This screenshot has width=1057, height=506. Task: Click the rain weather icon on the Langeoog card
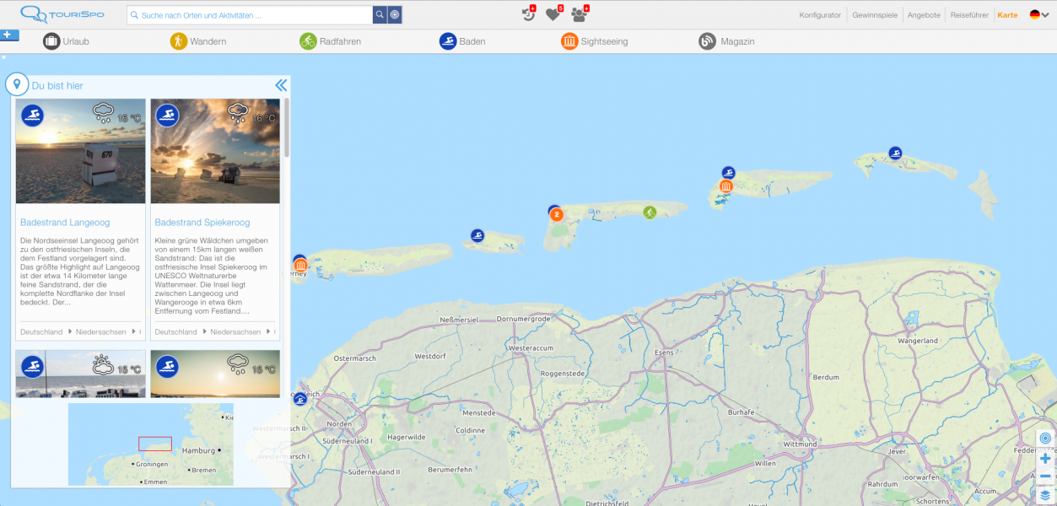click(x=104, y=112)
